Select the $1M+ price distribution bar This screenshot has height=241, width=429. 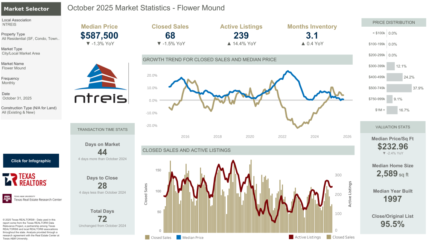point(392,110)
